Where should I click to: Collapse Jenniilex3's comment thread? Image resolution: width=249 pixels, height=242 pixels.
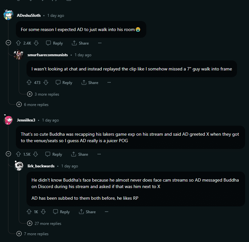click(9, 154)
